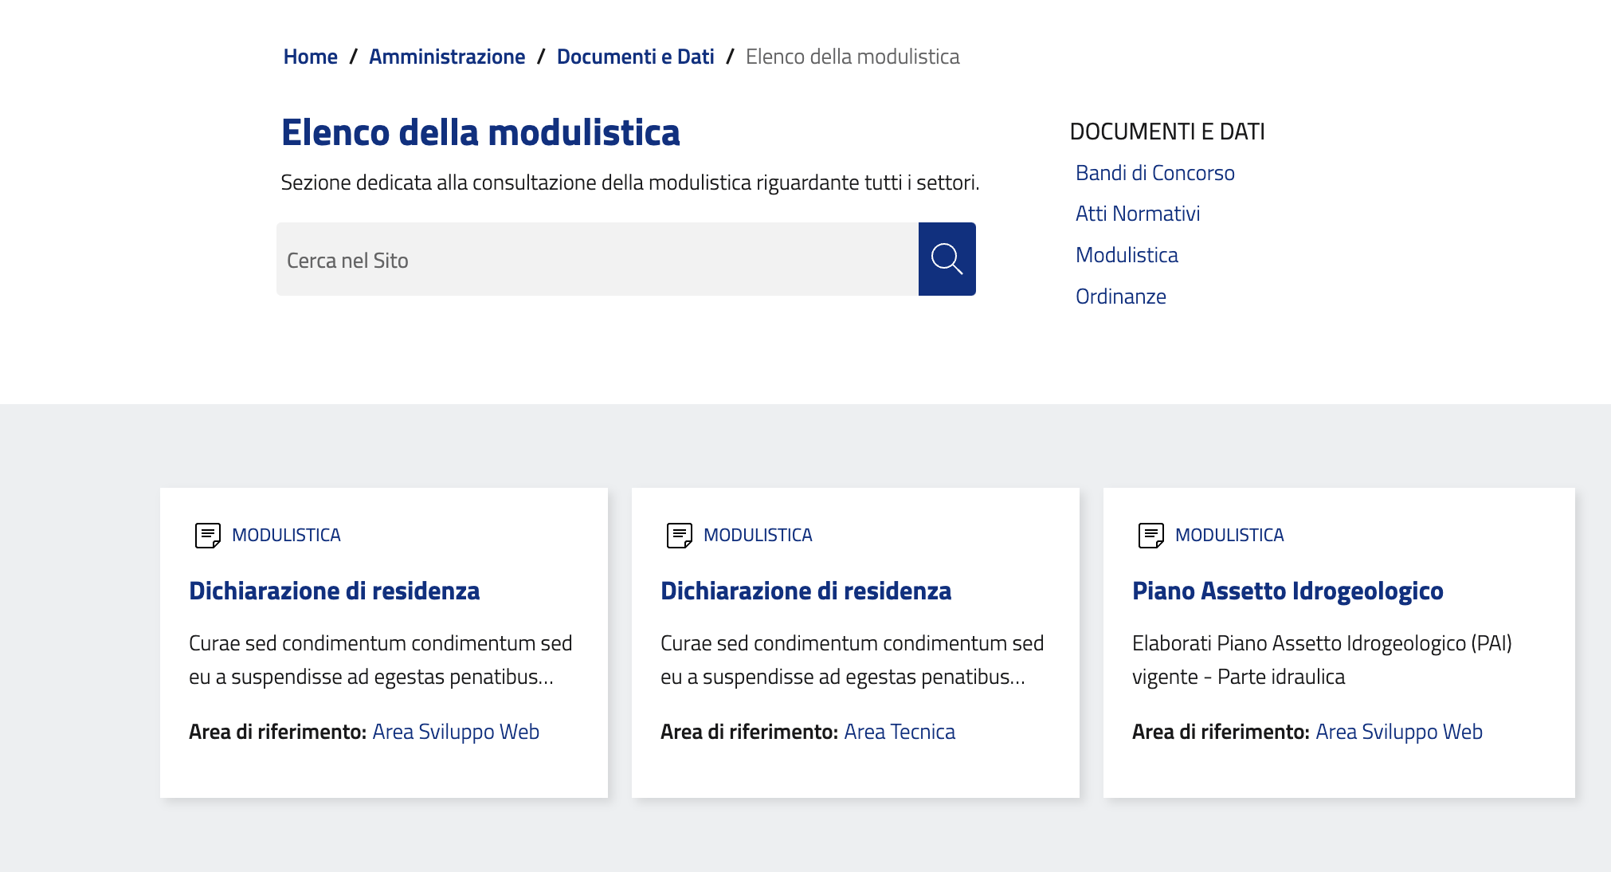The height and width of the screenshot is (872, 1611).
Task: Click document icon on Piano Assetto card
Action: tap(1150, 535)
